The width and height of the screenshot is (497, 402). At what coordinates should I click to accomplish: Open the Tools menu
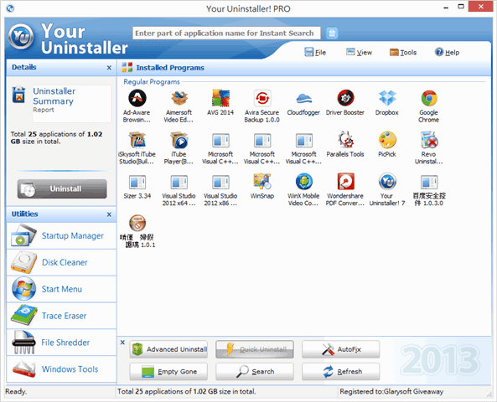(403, 52)
